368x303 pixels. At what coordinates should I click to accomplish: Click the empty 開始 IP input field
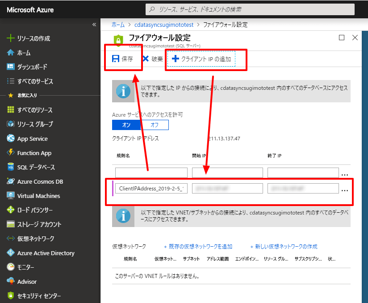coord(227,173)
